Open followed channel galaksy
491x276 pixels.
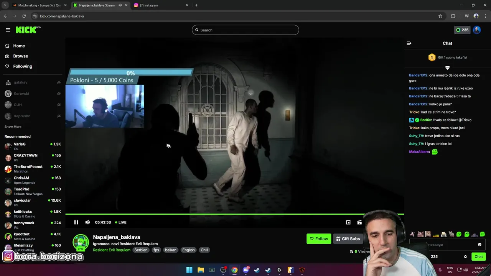point(33,82)
